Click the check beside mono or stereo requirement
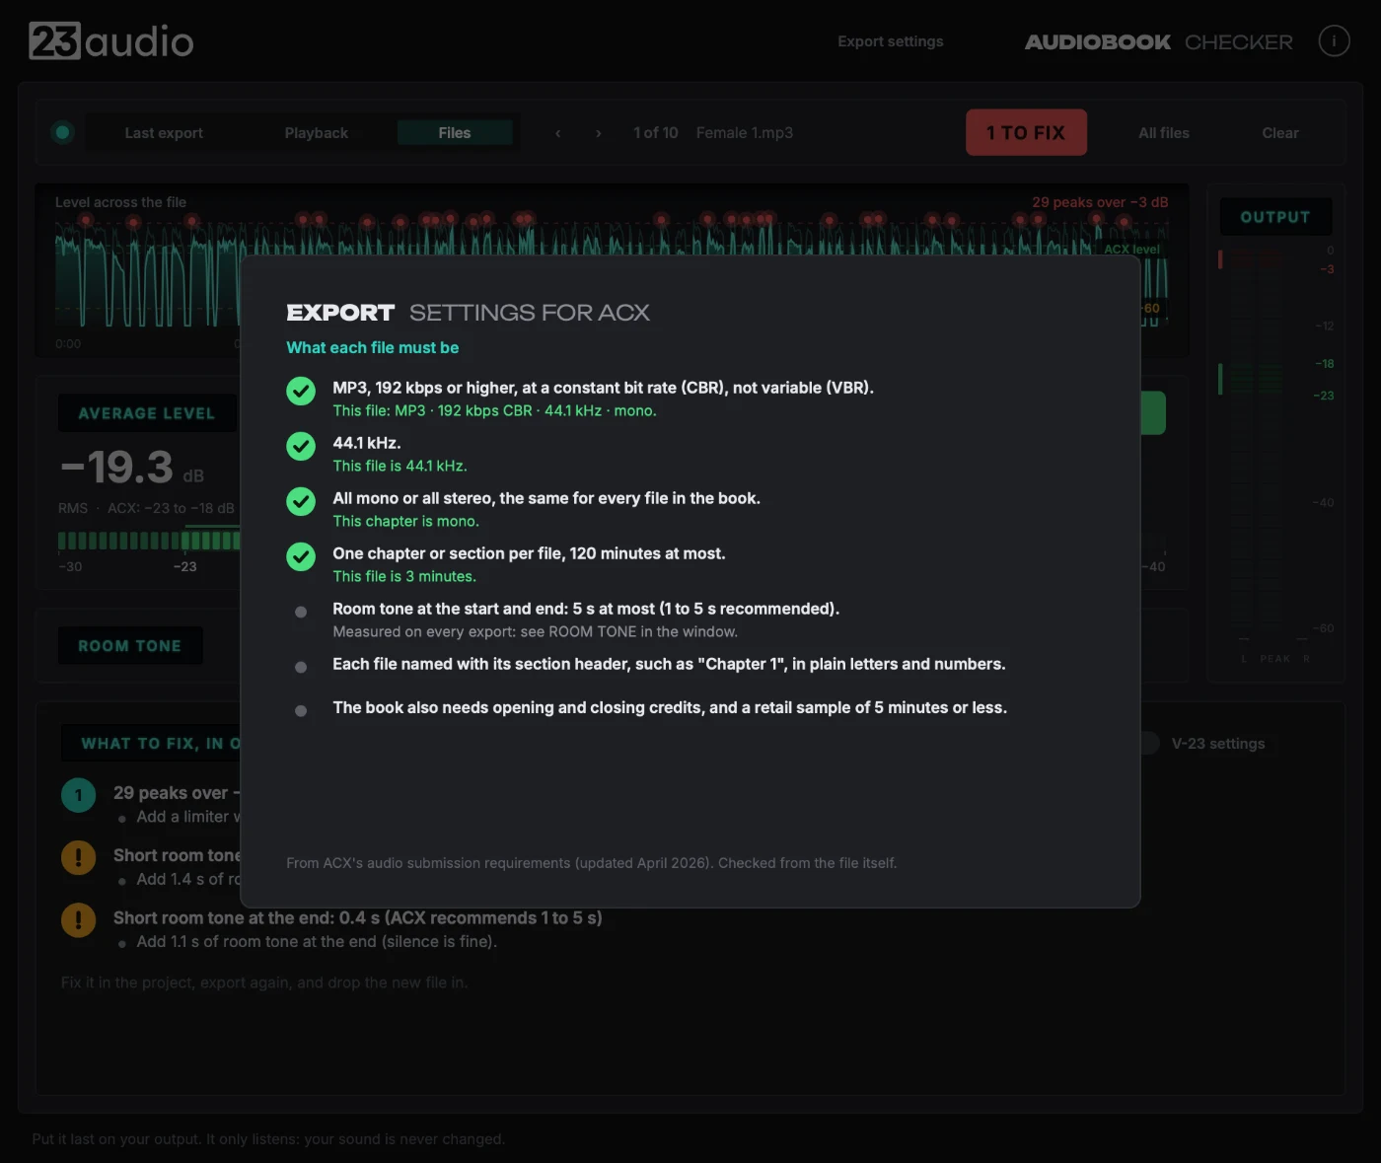 (x=301, y=501)
